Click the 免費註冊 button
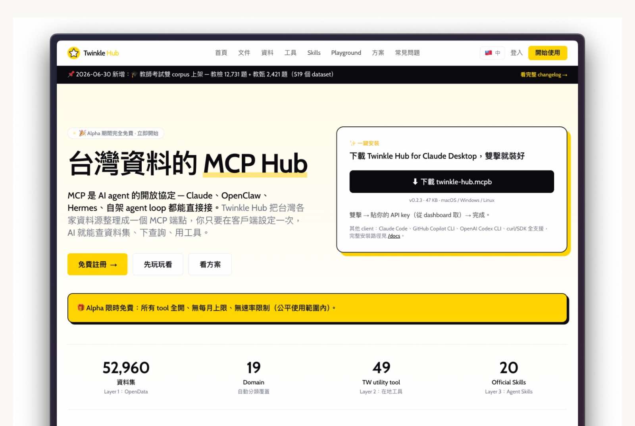This screenshot has height=426, width=635. point(97,264)
